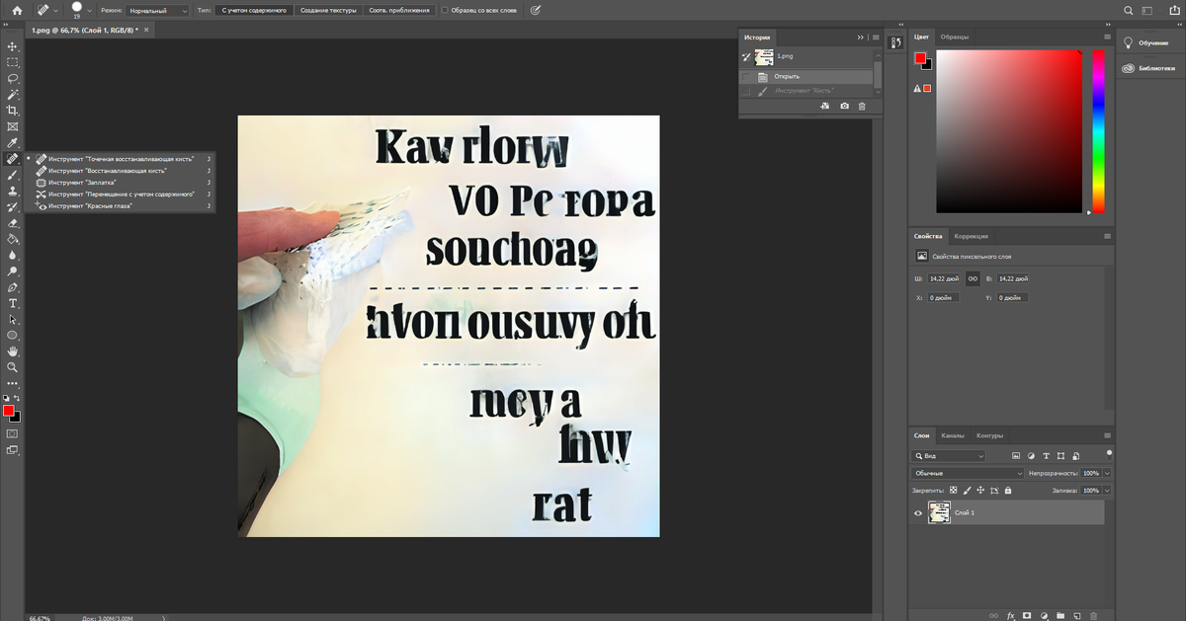This screenshot has height=621, width=1186.
Task: Select the Eyedropper tool
Action: (x=13, y=143)
